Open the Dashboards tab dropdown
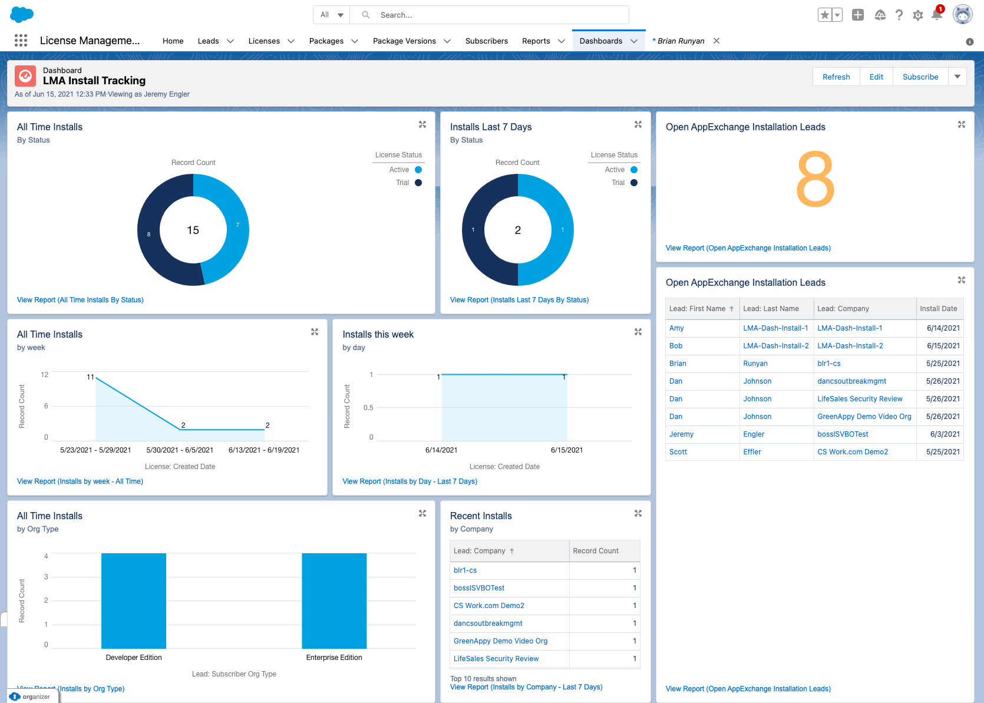The height and width of the screenshot is (703, 984). coord(635,41)
